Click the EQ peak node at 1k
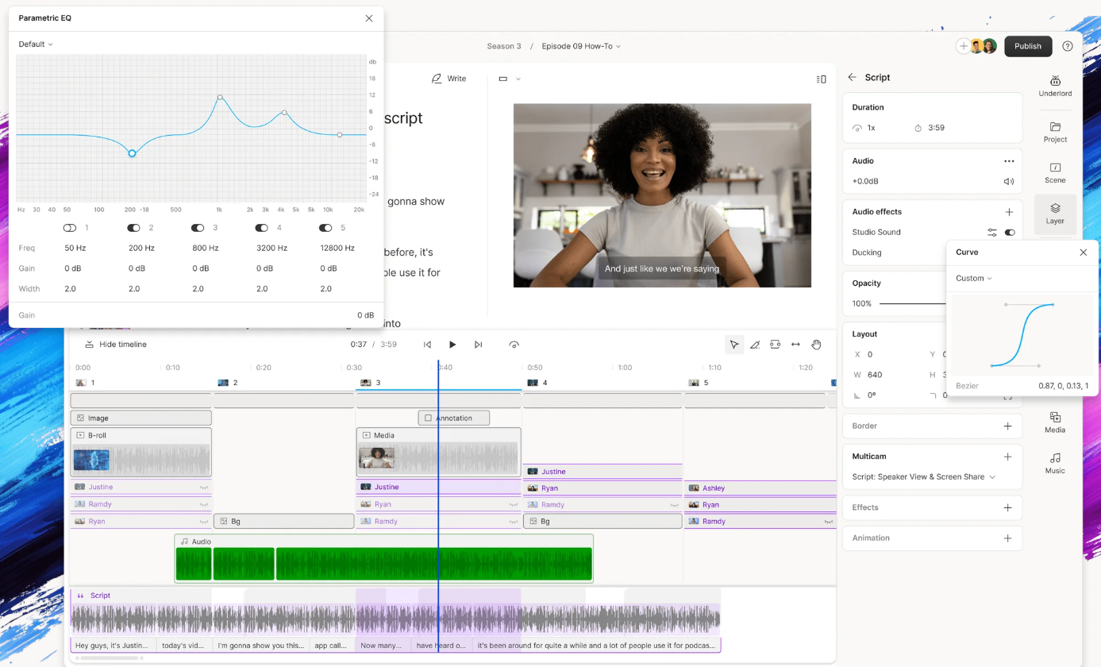This screenshot has height=667, width=1101. [220, 98]
